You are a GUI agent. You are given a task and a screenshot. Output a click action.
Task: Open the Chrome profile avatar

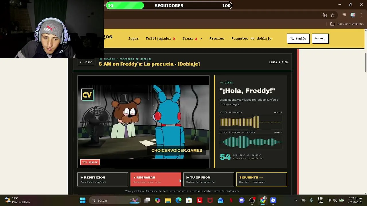353,15
